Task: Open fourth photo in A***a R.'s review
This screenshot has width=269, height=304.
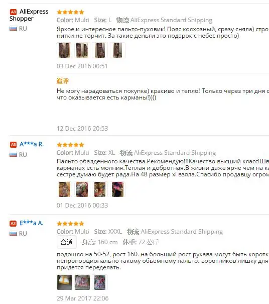Action: (x=117, y=189)
